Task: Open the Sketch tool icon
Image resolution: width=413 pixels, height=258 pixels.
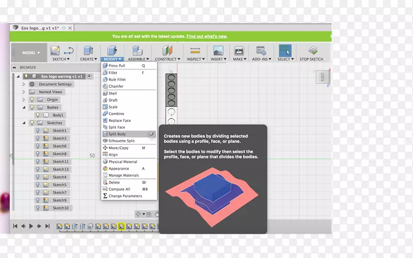Action: tap(55, 51)
